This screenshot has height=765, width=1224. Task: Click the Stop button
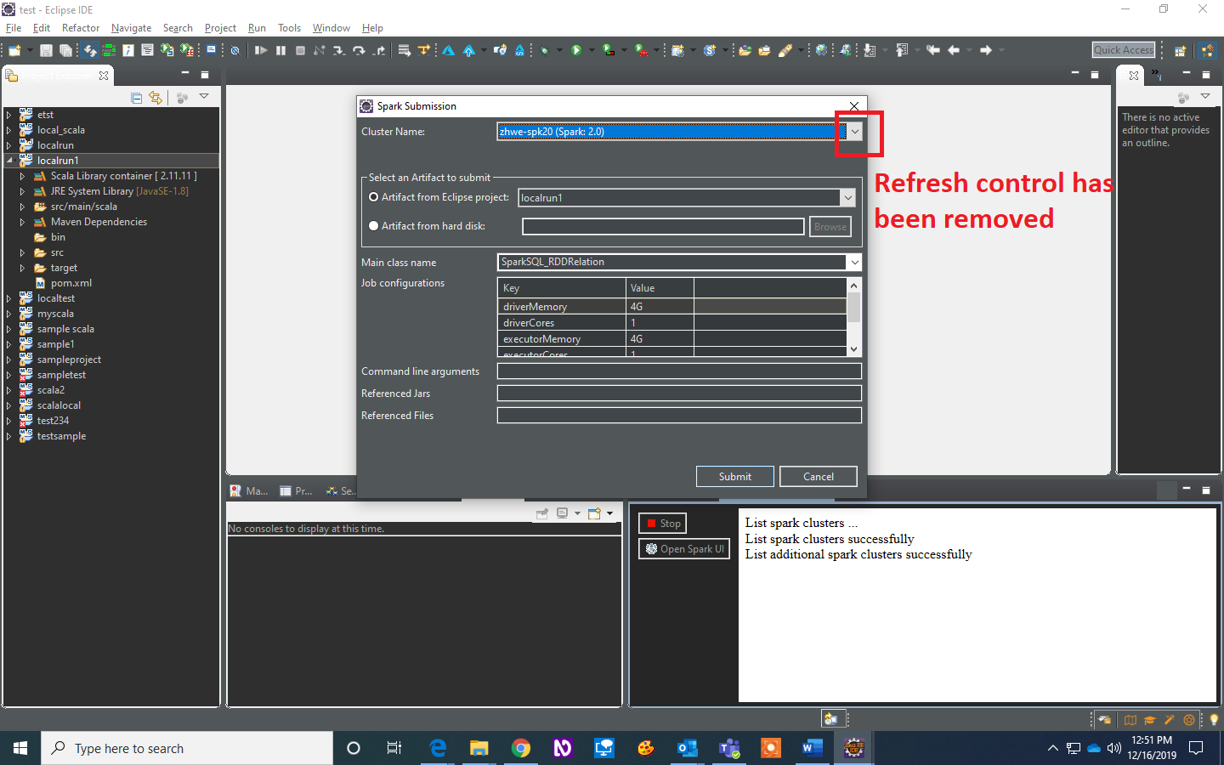(662, 523)
